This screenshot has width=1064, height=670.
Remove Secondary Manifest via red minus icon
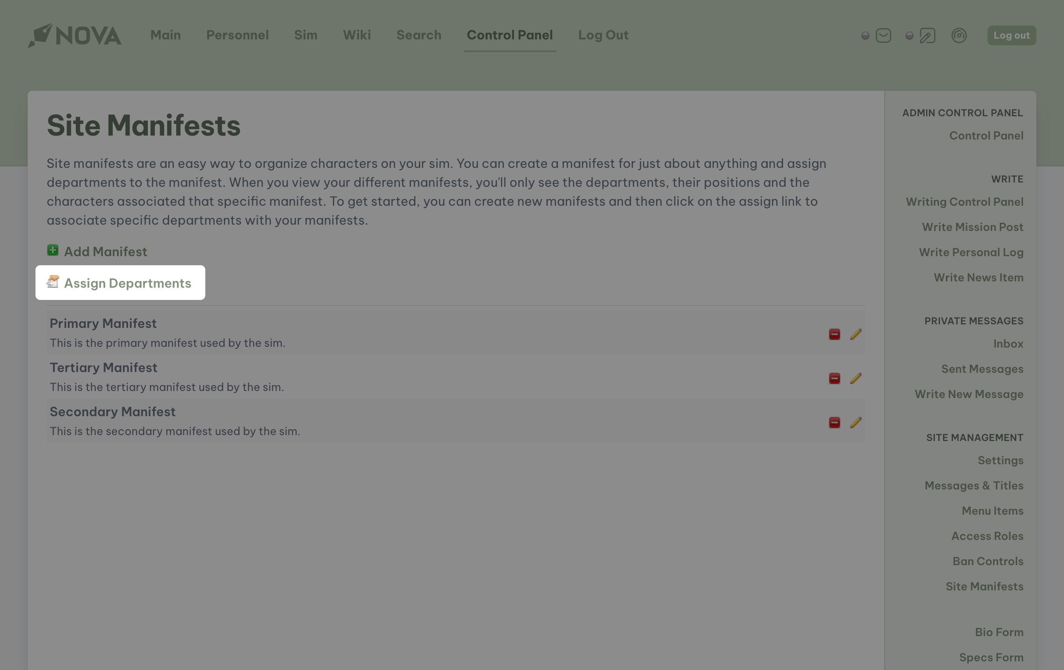(834, 422)
